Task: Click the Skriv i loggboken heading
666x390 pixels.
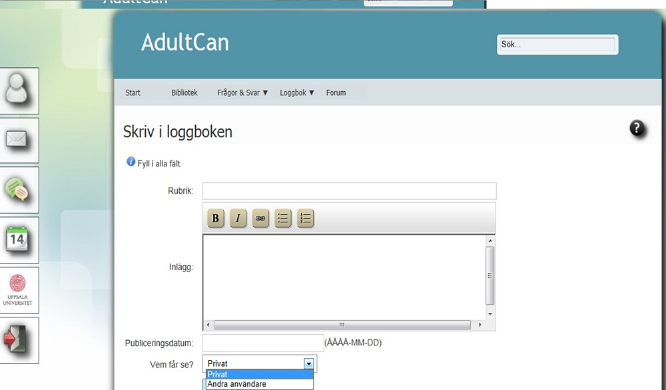Action: pos(178,132)
